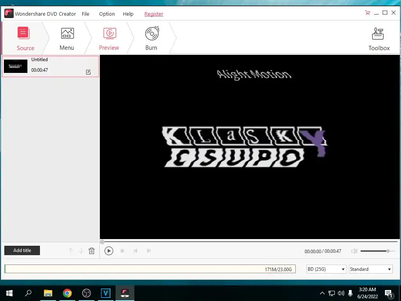The width and height of the screenshot is (401, 301).
Task: Skip to previous clip
Action: 135,251
